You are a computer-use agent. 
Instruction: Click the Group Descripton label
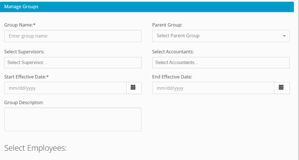coord(24,102)
